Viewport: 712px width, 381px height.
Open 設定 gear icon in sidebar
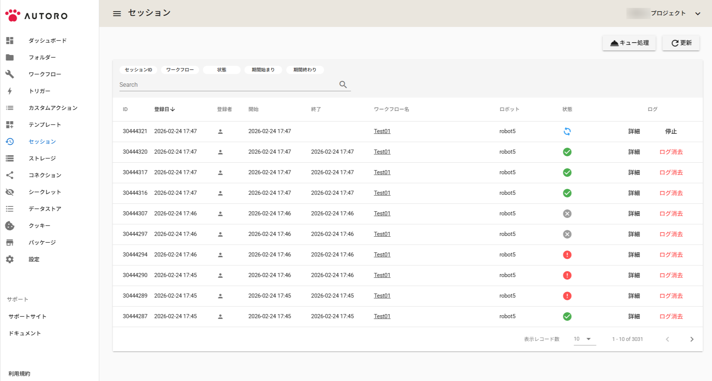click(x=10, y=259)
